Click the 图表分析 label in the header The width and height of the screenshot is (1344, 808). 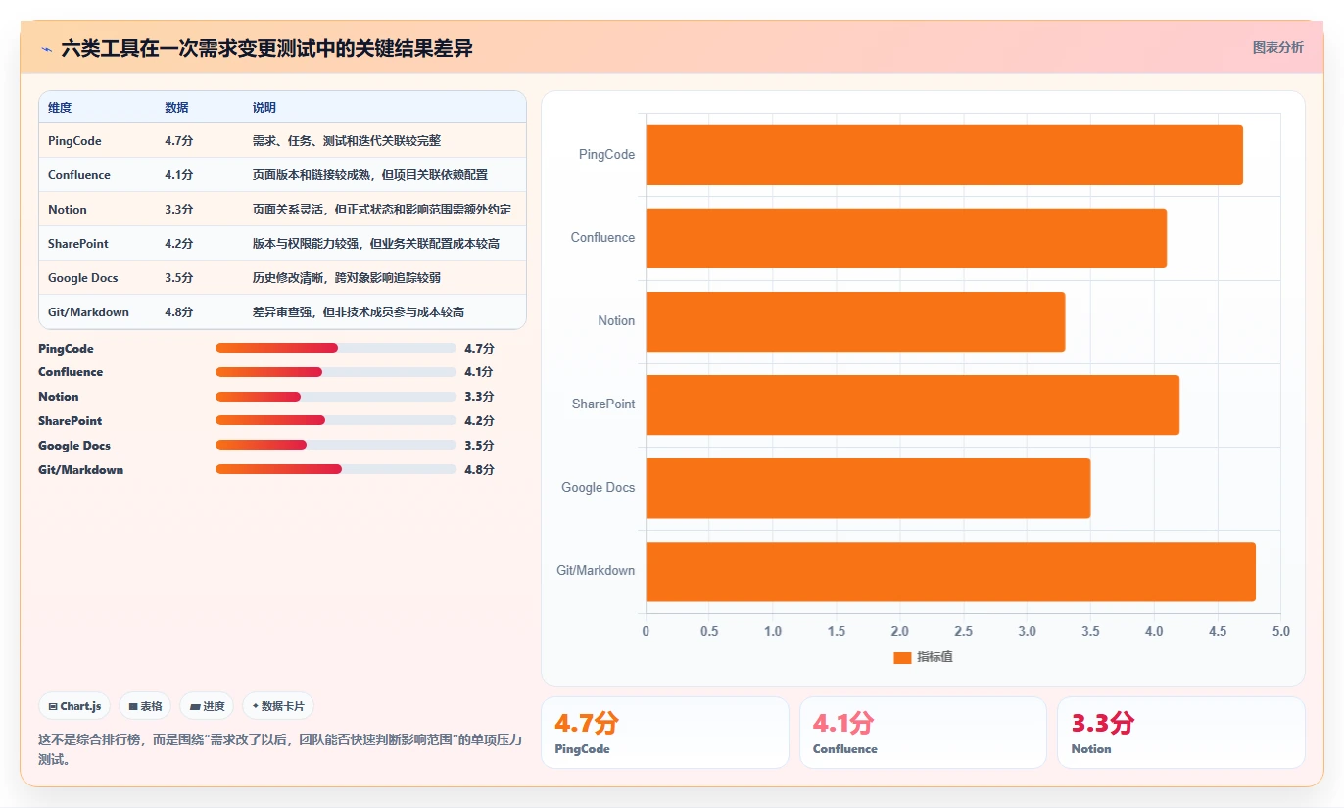[1277, 47]
